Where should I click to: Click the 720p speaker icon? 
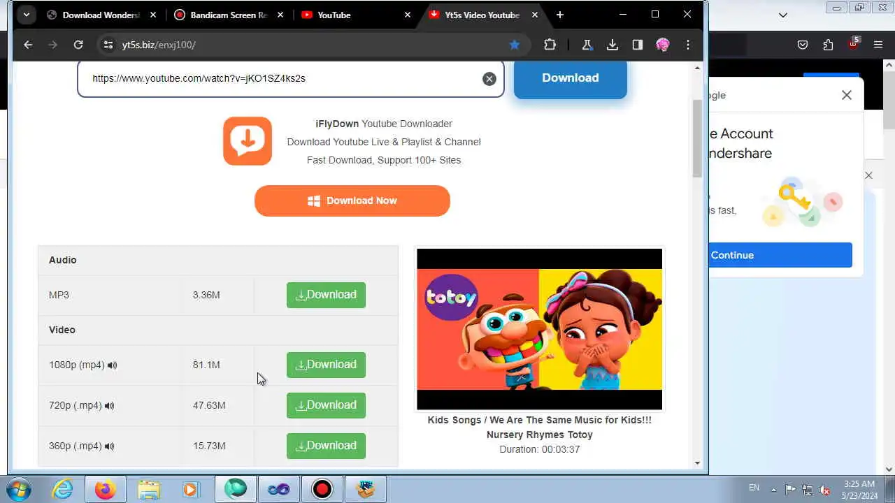click(x=109, y=406)
